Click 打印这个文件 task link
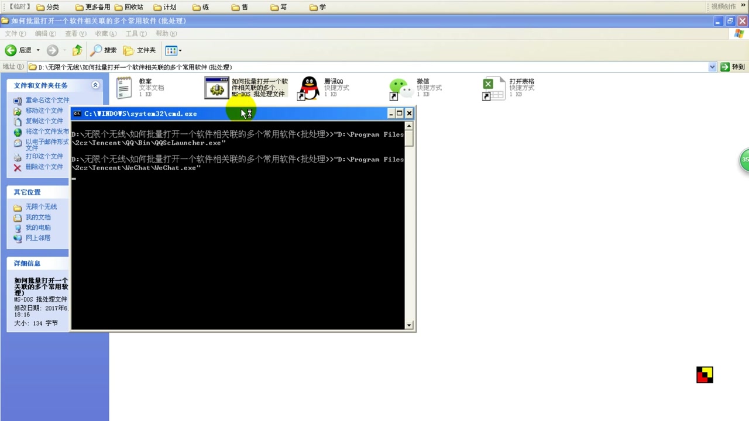This screenshot has width=749, height=421. point(44,157)
